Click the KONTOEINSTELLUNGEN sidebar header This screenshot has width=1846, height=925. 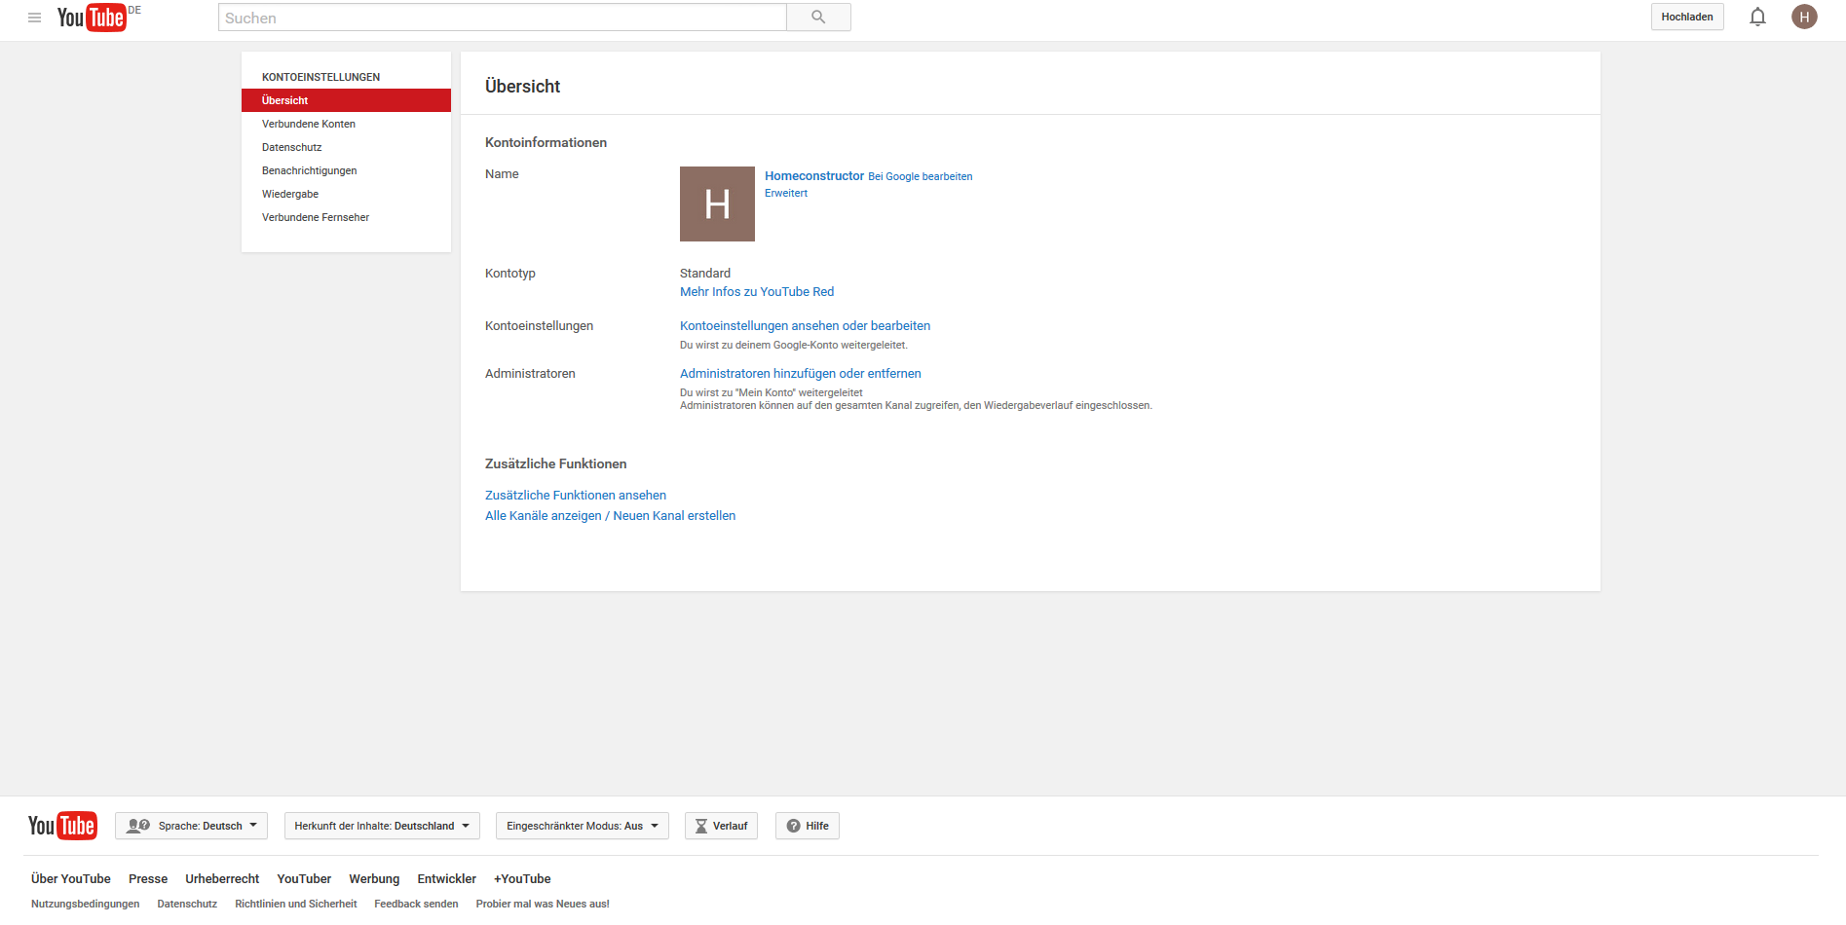(320, 77)
